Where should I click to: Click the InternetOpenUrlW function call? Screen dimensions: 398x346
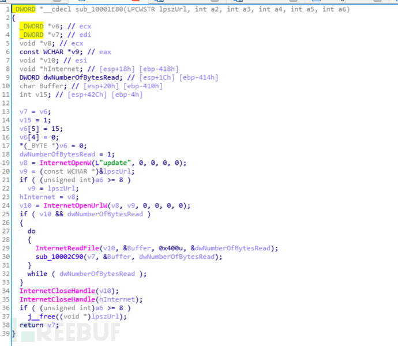[75, 206]
